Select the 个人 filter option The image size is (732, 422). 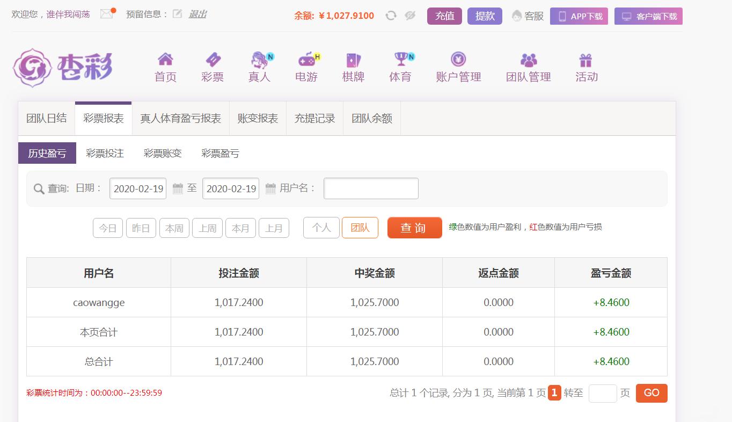[321, 228]
